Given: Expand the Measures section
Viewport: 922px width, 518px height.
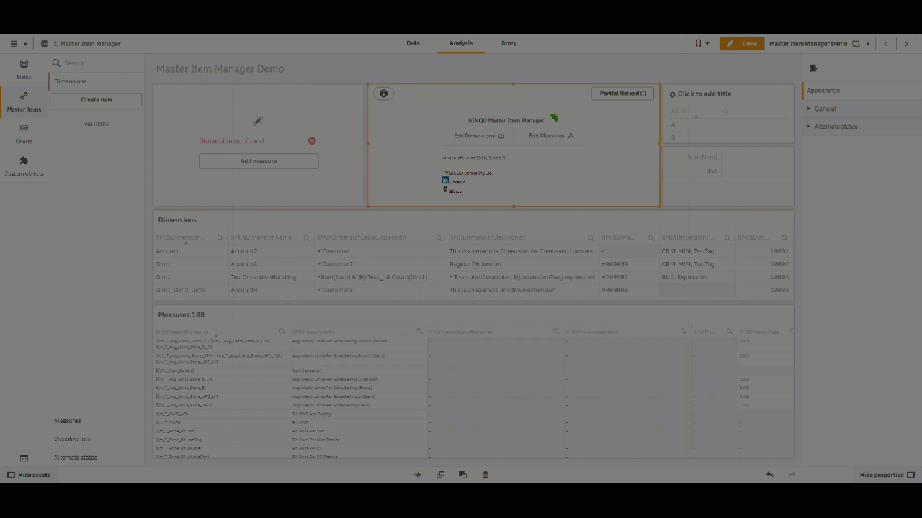Looking at the screenshot, I should pyautogui.click(x=97, y=421).
